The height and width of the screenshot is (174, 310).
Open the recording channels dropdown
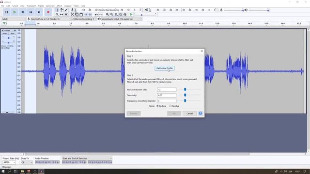tap(84, 19)
